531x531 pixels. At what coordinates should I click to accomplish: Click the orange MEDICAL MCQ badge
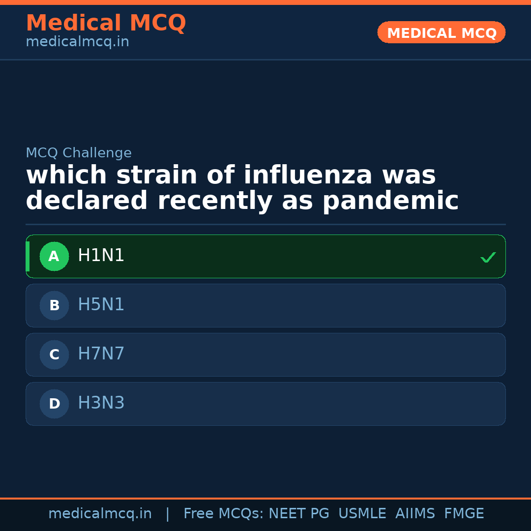[x=442, y=33]
